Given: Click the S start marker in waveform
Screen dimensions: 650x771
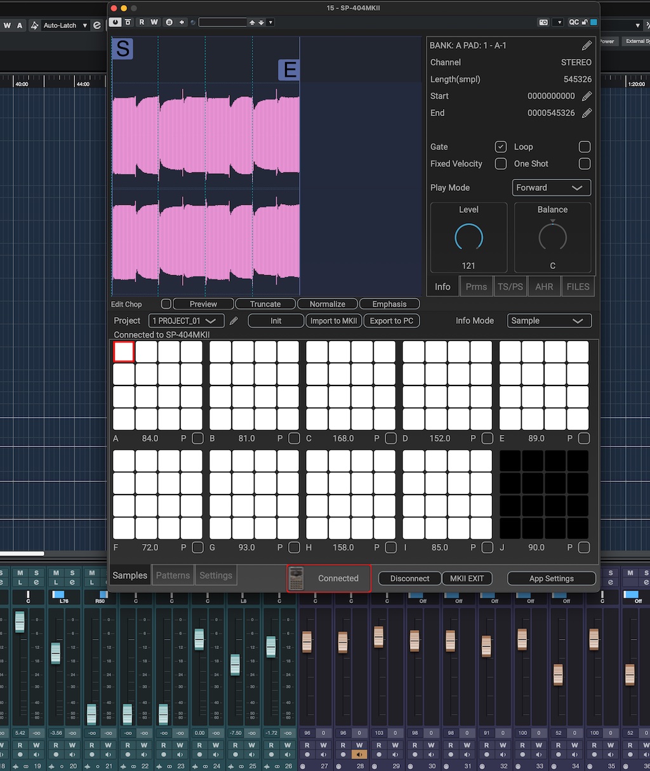Looking at the screenshot, I should click(123, 49).
